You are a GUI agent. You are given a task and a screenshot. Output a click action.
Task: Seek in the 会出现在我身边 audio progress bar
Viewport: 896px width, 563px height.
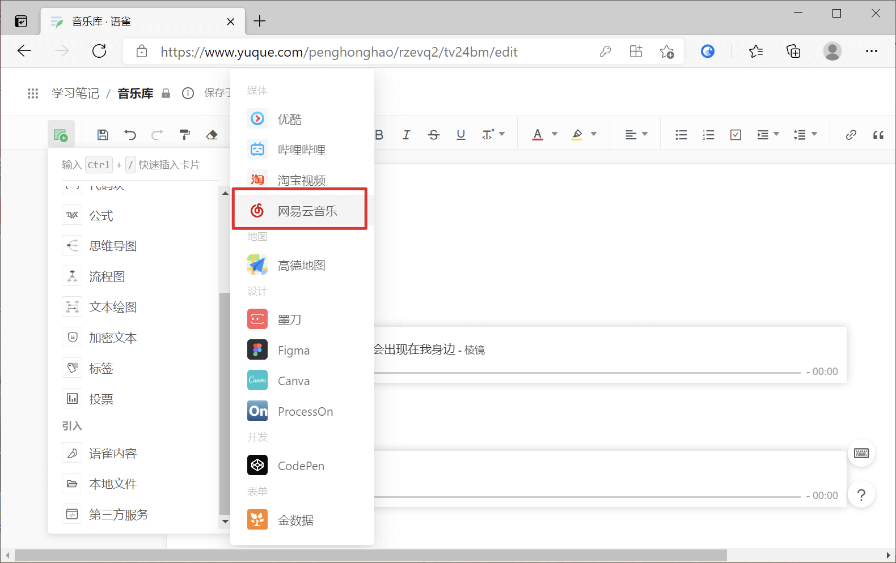click(587, 373)
